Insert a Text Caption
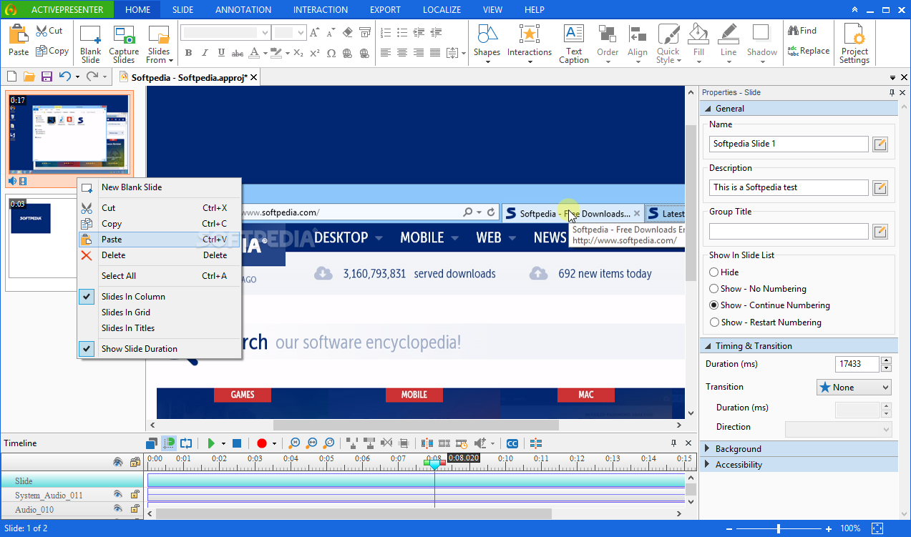Viewport: 911px width, 537px height. click(574, 44)
